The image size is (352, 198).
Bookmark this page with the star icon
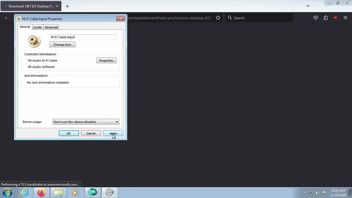coord(218,18)
